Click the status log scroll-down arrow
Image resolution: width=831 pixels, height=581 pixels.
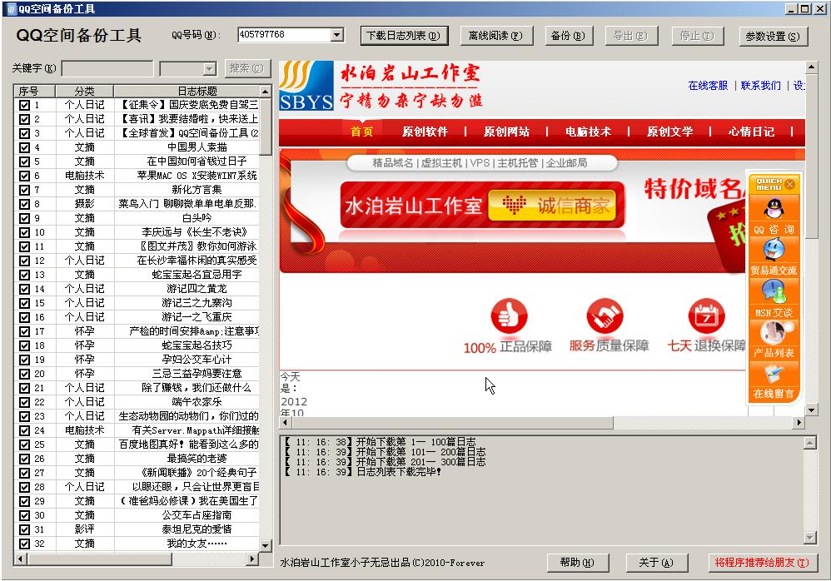click(810, 538)
